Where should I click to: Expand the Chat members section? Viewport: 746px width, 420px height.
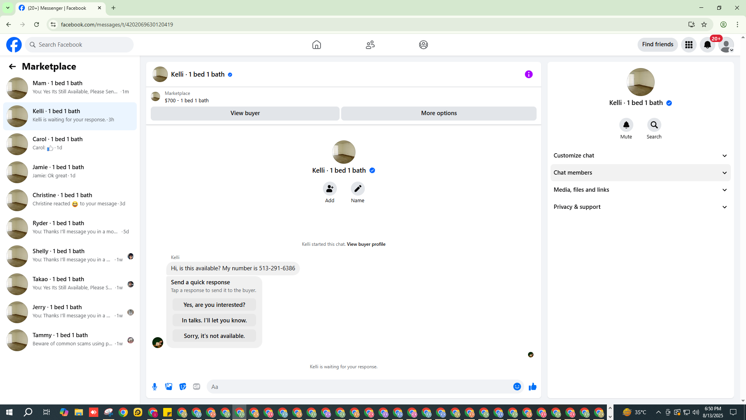coord(640,173)
